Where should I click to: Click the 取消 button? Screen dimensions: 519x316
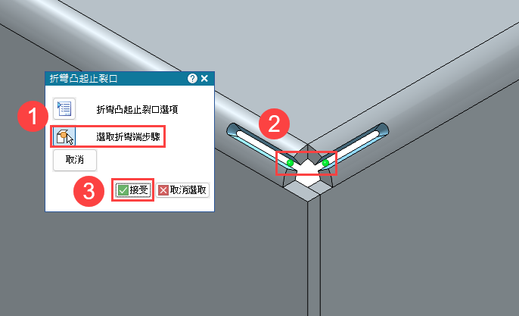click(x=75, y=160)
